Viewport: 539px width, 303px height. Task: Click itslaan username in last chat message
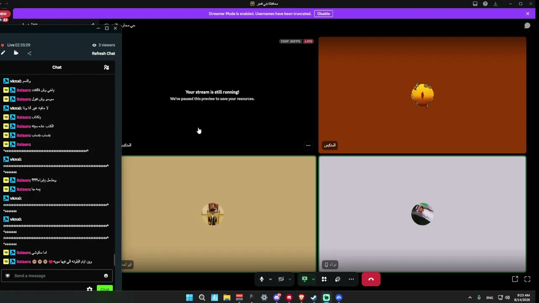point(23,262)
